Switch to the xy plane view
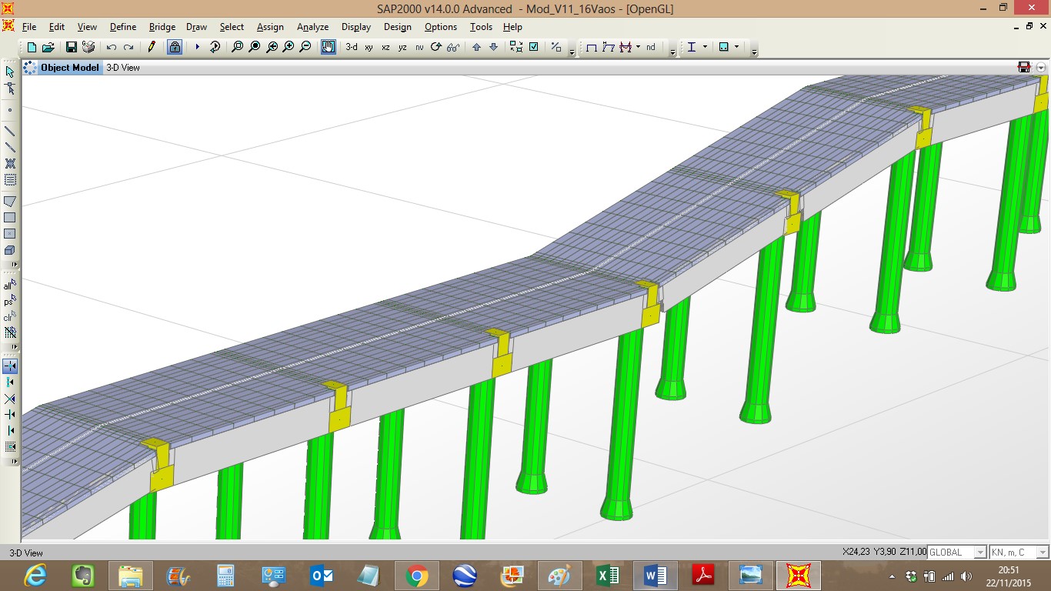 (369, 47)
